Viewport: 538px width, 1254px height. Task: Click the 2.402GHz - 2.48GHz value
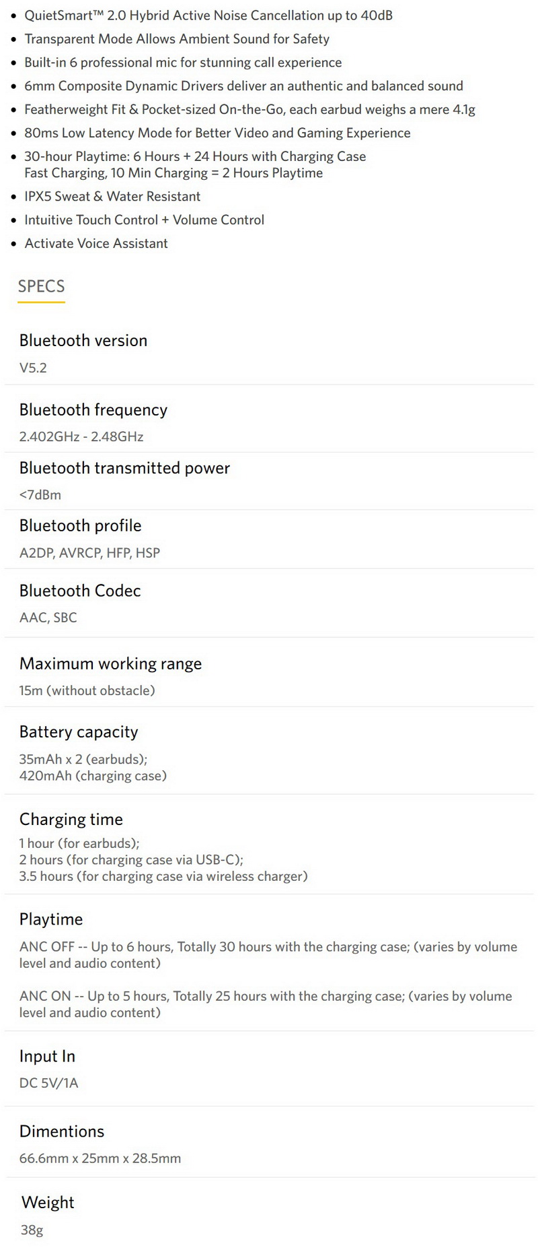[81, 436]
